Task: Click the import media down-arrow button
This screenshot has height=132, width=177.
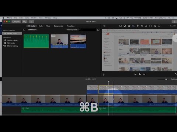Action: pos(31,22)
